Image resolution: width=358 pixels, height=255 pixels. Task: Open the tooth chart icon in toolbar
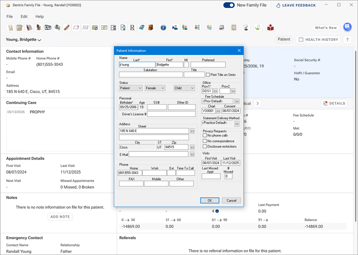pos(10,28)
